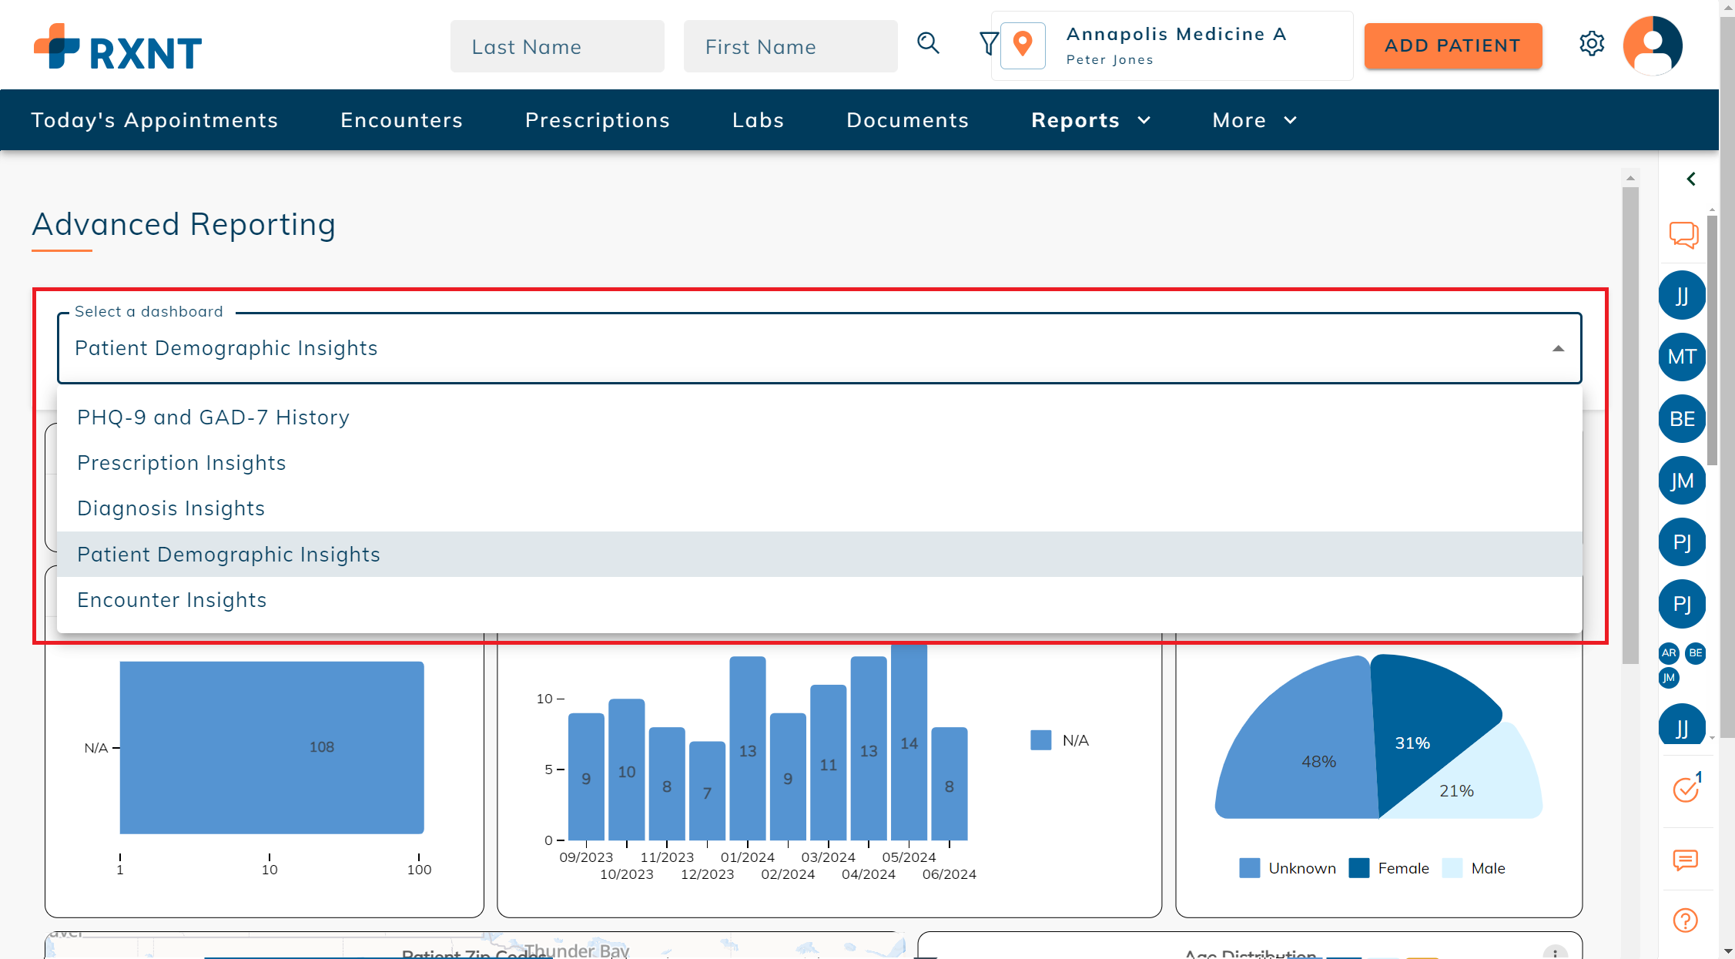1735x959 pixels.
Task: Click the Unknown legend color swatch
Action: point(1249,868)
